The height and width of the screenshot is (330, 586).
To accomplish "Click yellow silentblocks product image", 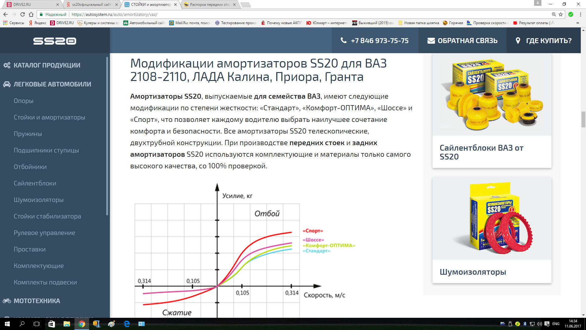I will 492,95.
